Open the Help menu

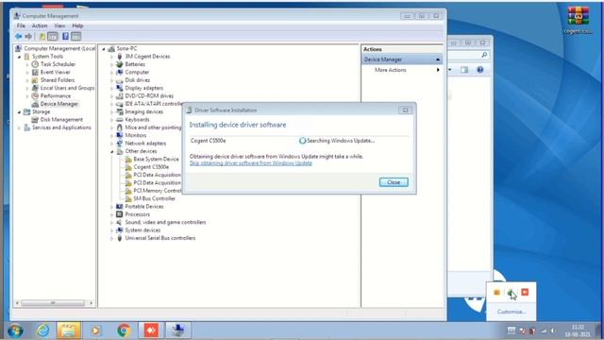pyautogui.click(x=77, y=25)
